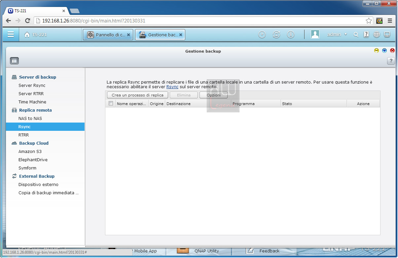The image size is (398, 258).
Task: Go forward with the browser forward arrow
Action: click(18, 20)
